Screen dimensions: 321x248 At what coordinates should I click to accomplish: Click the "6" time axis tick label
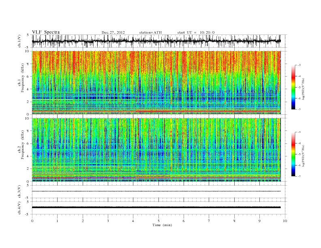(184, 221)
